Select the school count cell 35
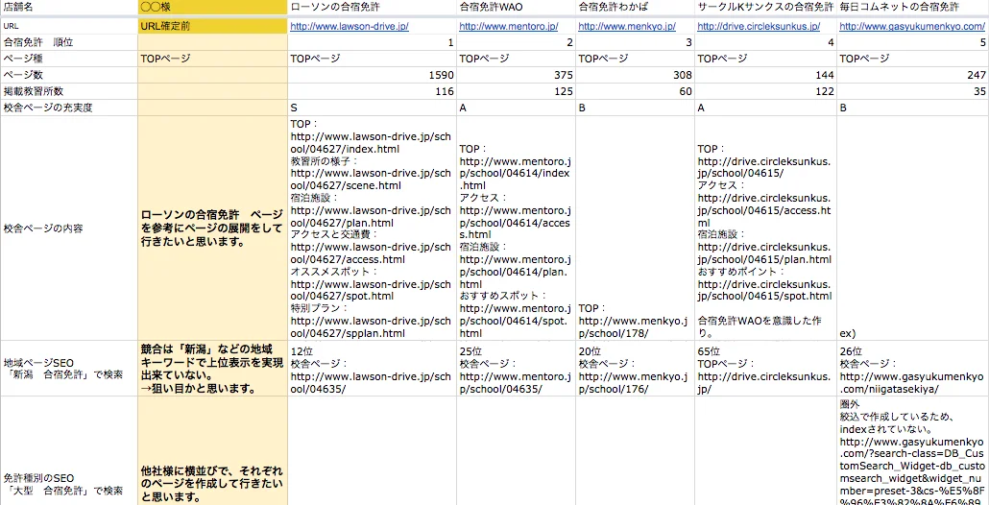This screenshot has height=505, width=989. [913, 91]
